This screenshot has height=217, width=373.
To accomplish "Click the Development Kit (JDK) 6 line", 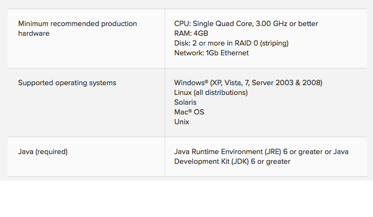I will (232, 162).
